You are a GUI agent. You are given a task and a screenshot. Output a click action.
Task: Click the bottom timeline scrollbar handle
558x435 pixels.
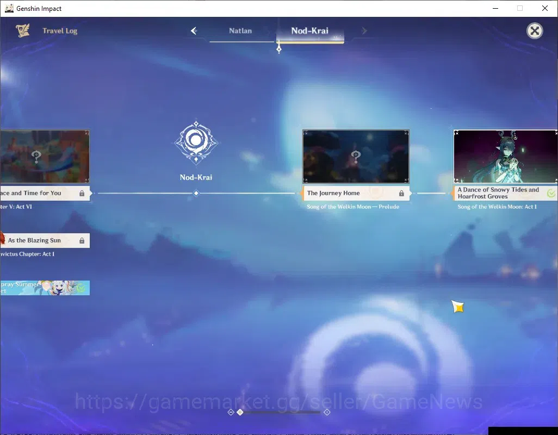240,412
